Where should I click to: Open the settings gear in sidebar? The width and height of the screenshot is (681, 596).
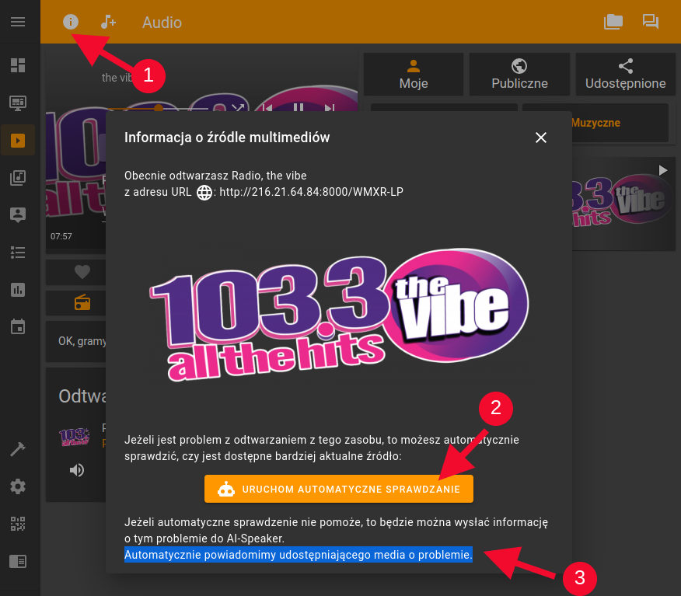(18, 486)
